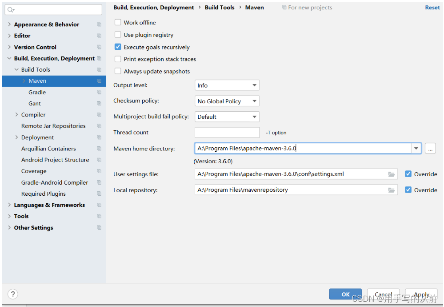This screenshot has width=444, height=307.
Task: Click the OK button
Action: coord(345,294)
